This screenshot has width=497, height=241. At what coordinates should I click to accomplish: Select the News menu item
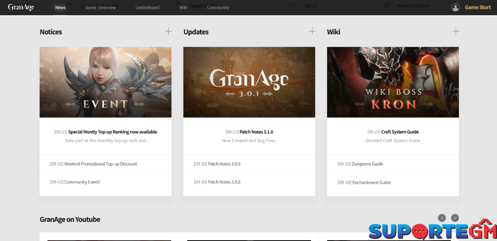point(60,7)
